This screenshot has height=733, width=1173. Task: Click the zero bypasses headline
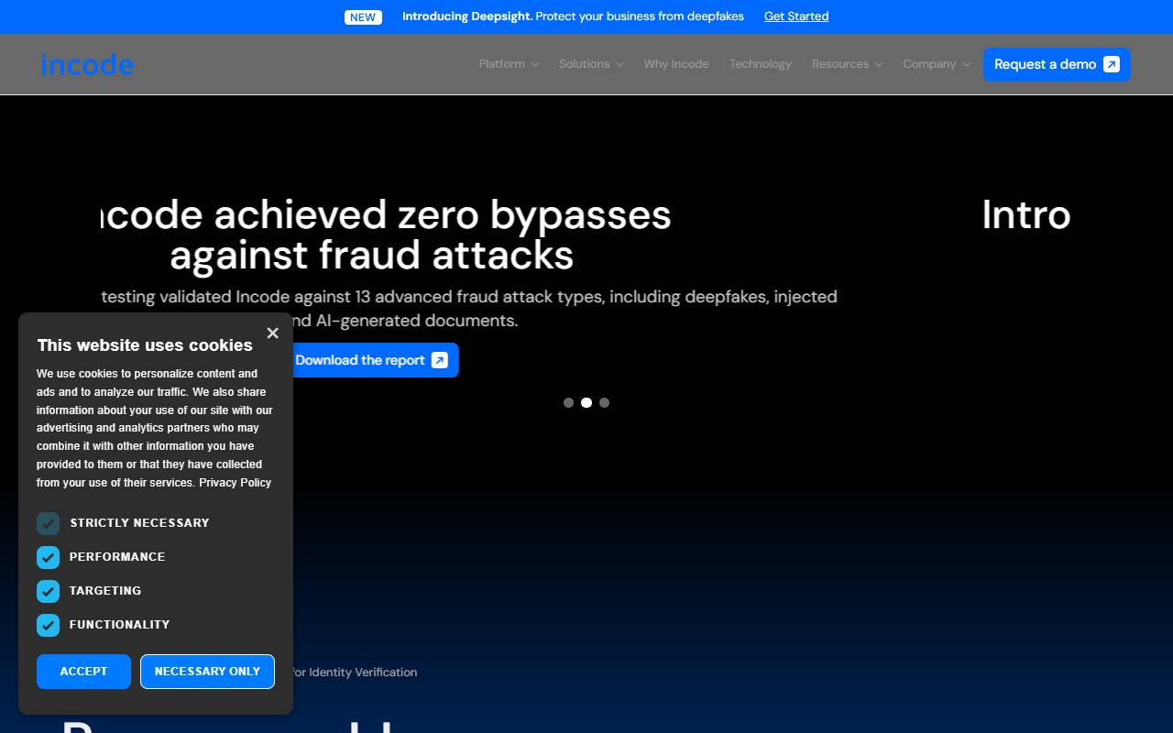pyautogui.click(x=385, y=235)
